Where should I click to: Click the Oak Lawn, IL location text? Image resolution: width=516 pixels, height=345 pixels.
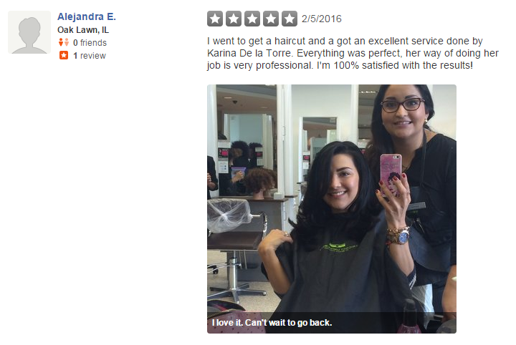tap(83, 30)
